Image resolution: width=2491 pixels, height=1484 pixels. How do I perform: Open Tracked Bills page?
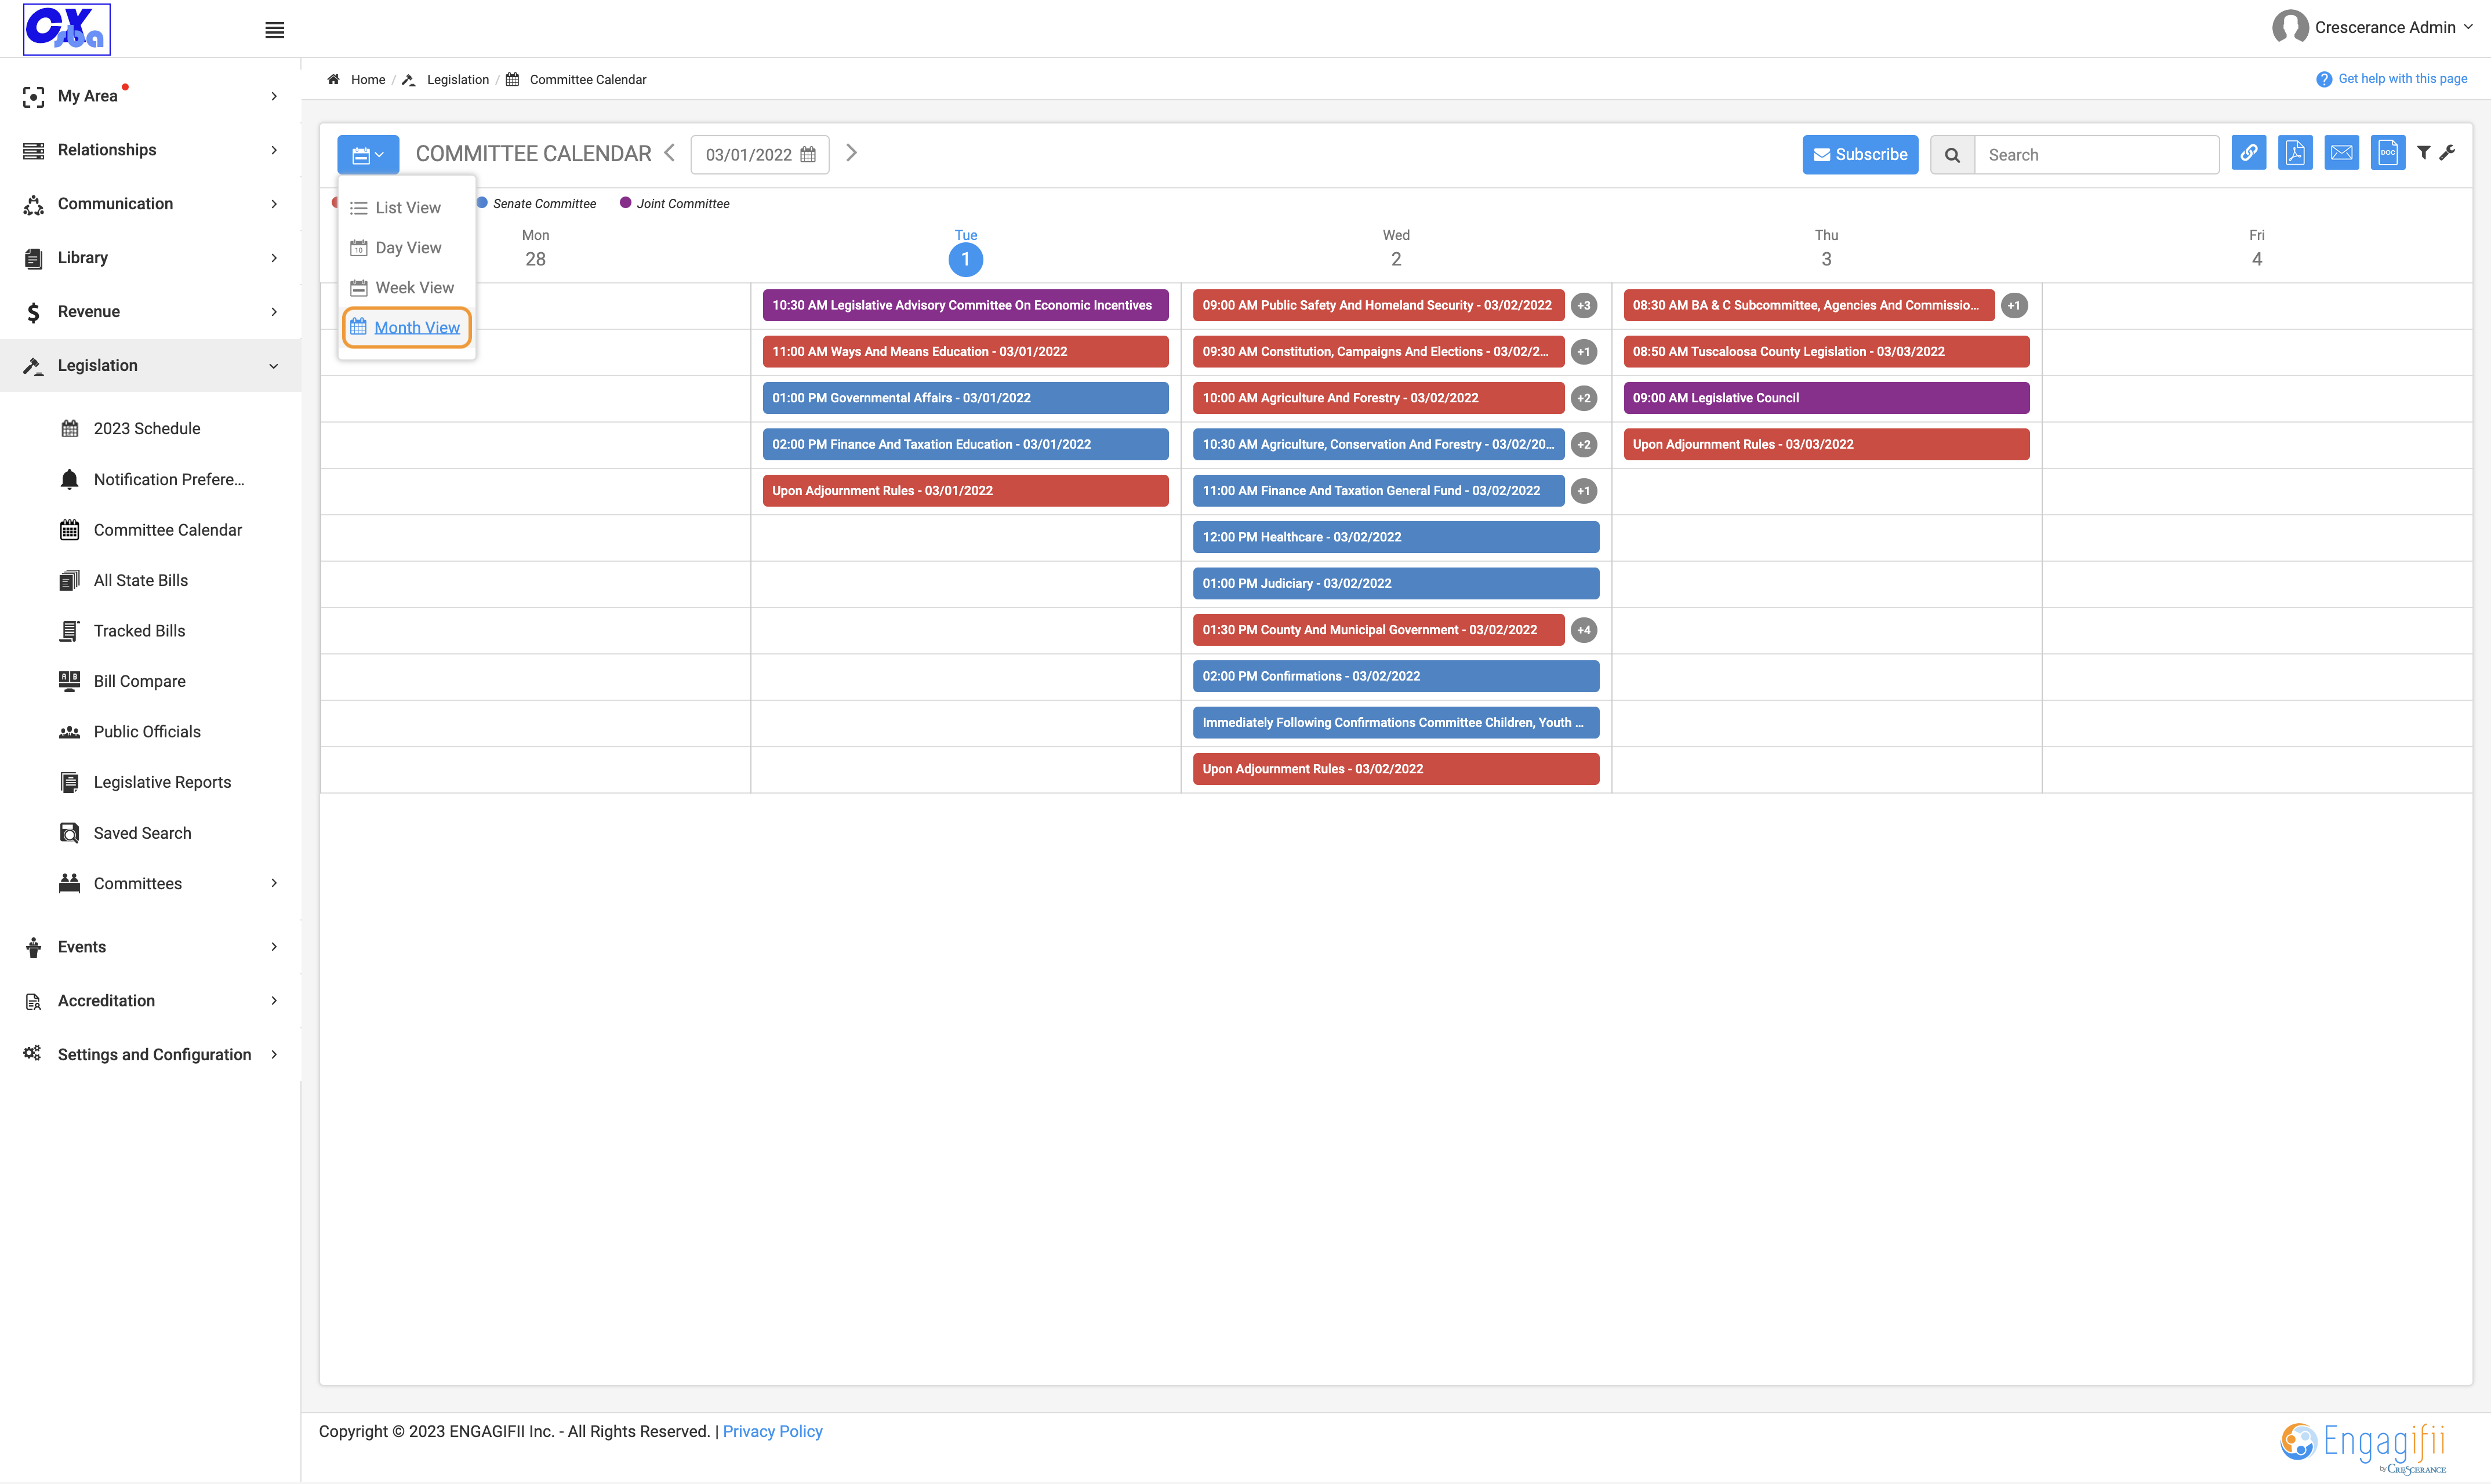click(x=122, y=631)
